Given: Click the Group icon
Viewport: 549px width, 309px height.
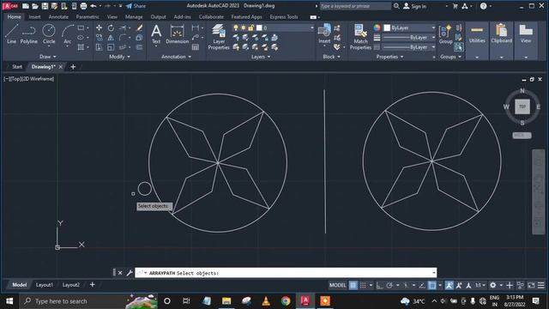Looking at the screenshot, I should 445,34.
